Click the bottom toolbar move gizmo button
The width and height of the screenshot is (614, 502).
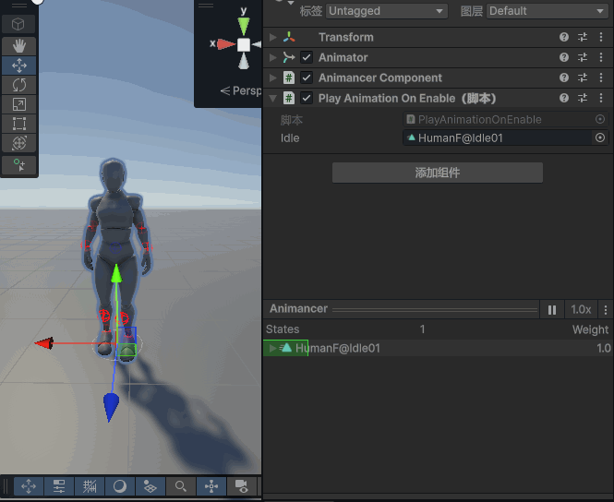pos(29,486)
